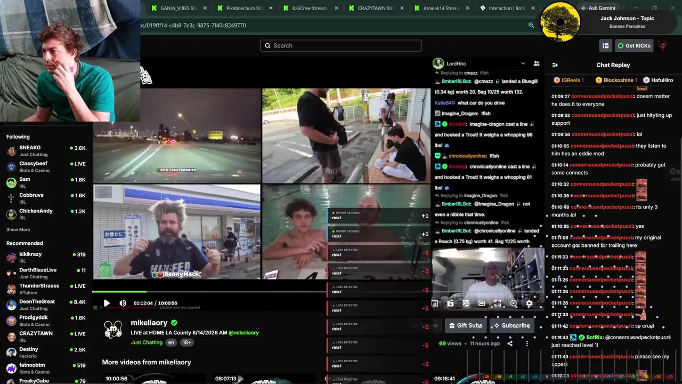Open the Just Chatting category link
The image size is (682, 384).
tap(147, 342)
